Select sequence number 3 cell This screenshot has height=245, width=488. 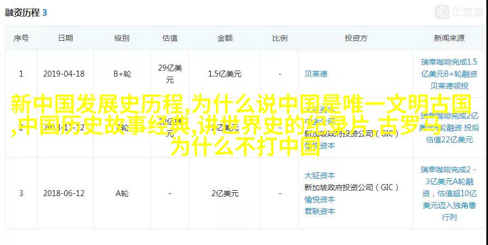21,193
